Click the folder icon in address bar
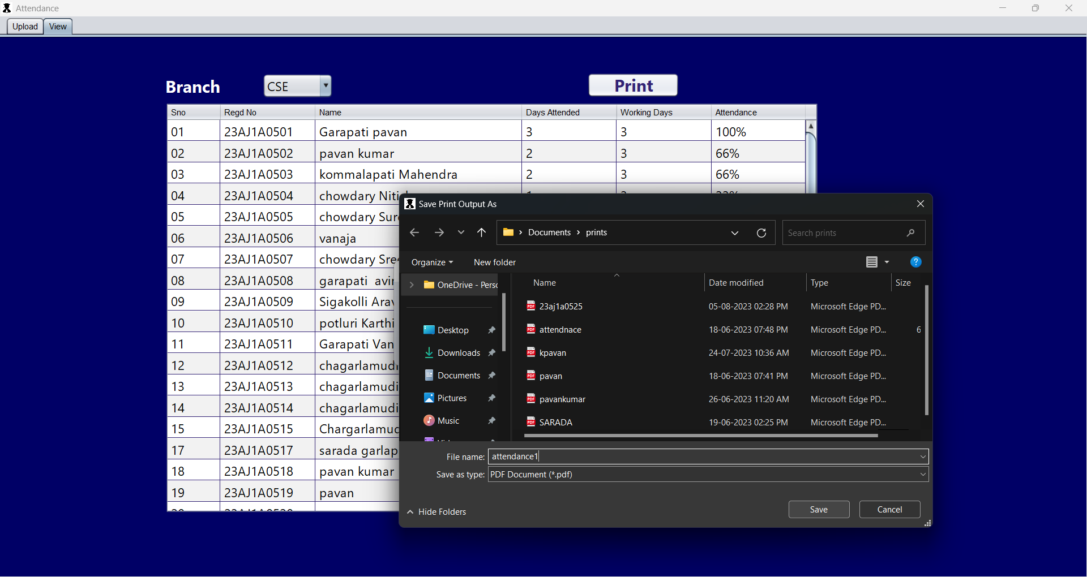The image size is (1087, 577). [508, 232]
